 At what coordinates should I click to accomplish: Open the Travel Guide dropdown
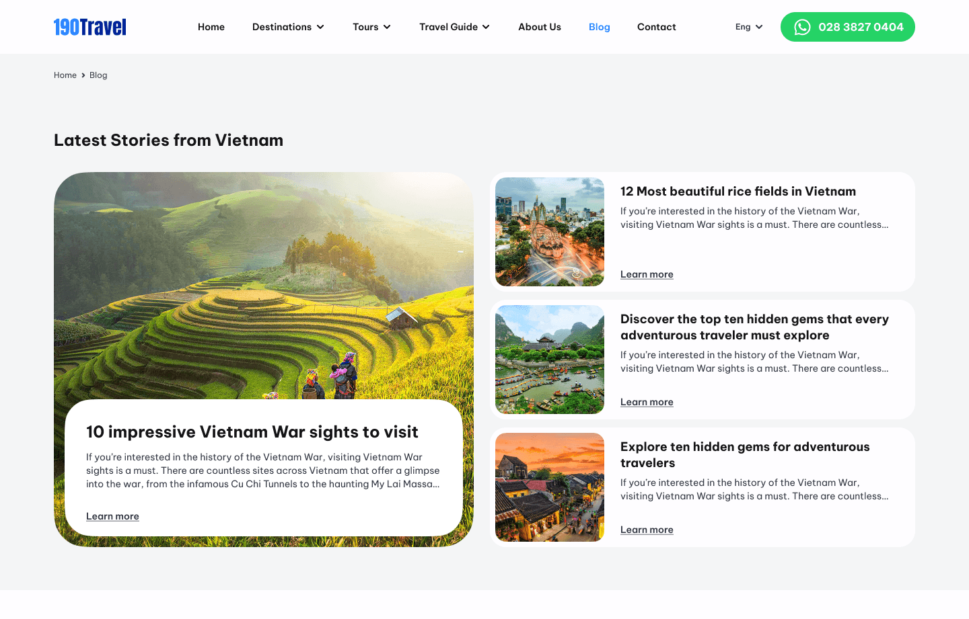(454, 27)
